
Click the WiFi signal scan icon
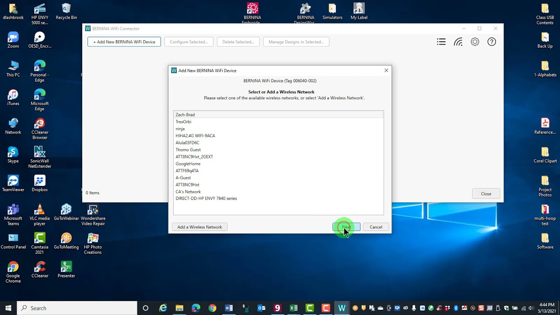tap(458, 42)
